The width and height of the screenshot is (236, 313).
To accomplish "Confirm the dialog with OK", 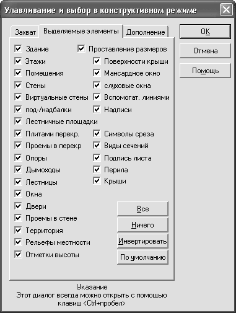I will pyautogui.click(x=205, y=32).
